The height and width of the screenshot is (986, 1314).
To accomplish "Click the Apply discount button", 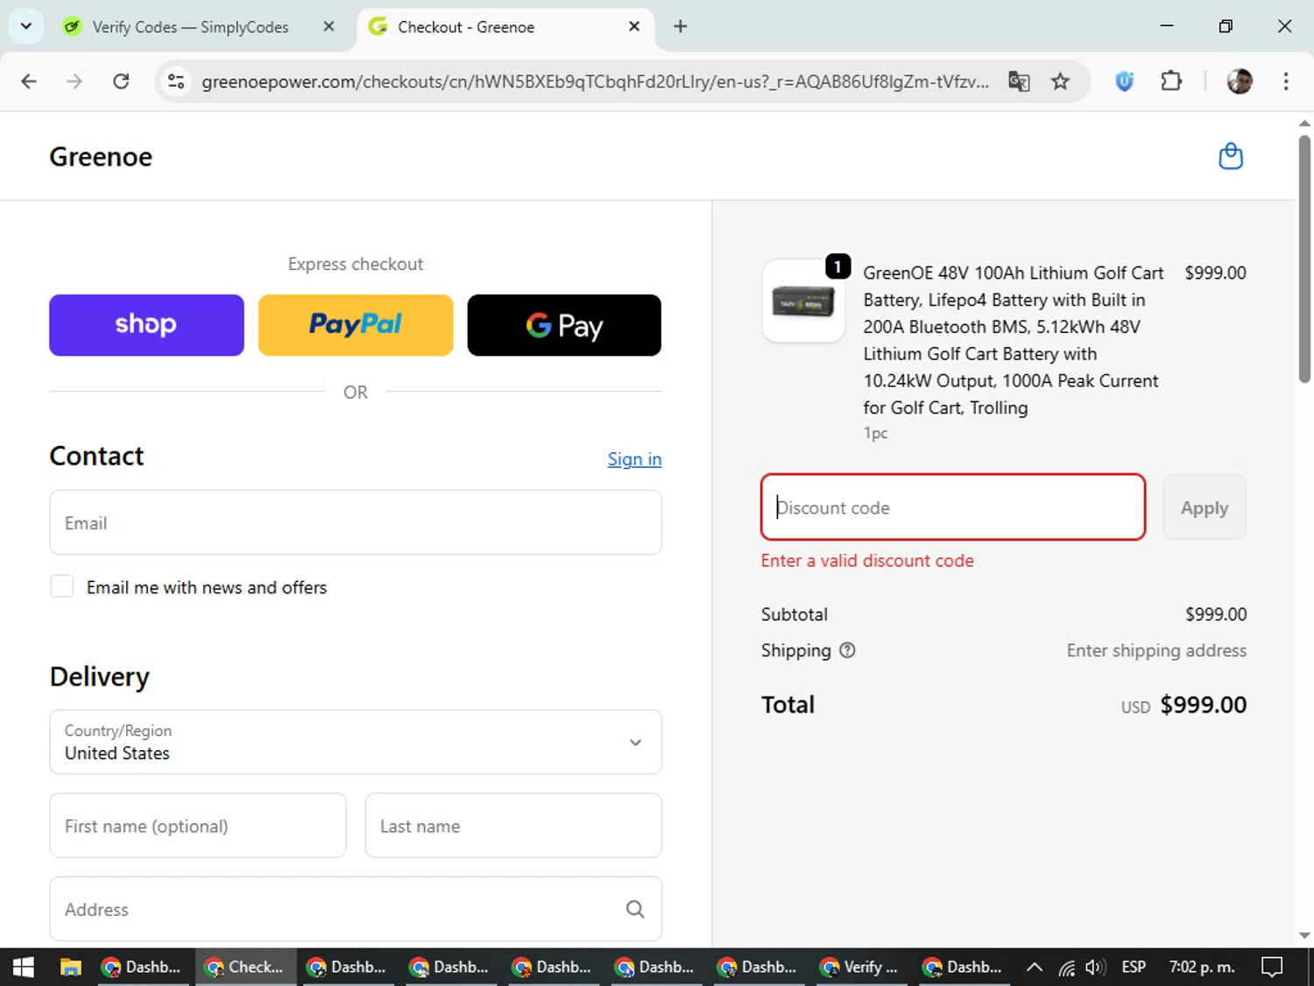I will pos(1204,507).
